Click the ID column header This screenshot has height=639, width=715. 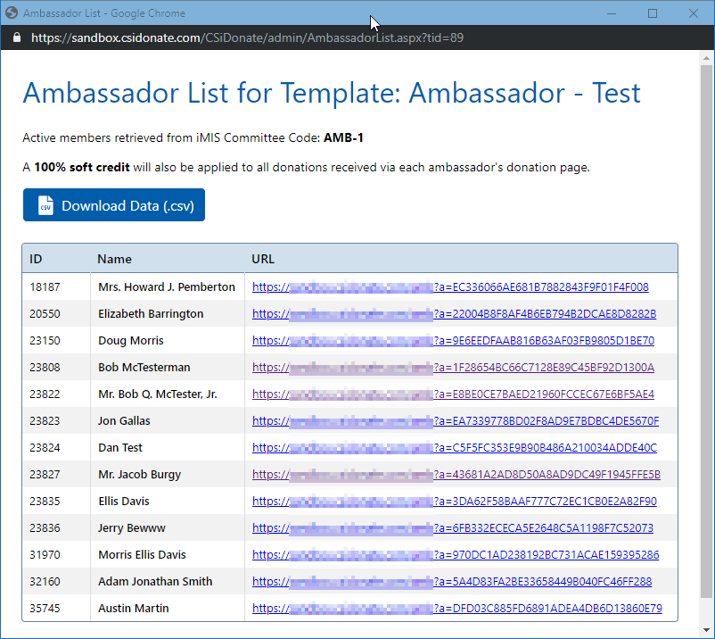tap(37, 259)
